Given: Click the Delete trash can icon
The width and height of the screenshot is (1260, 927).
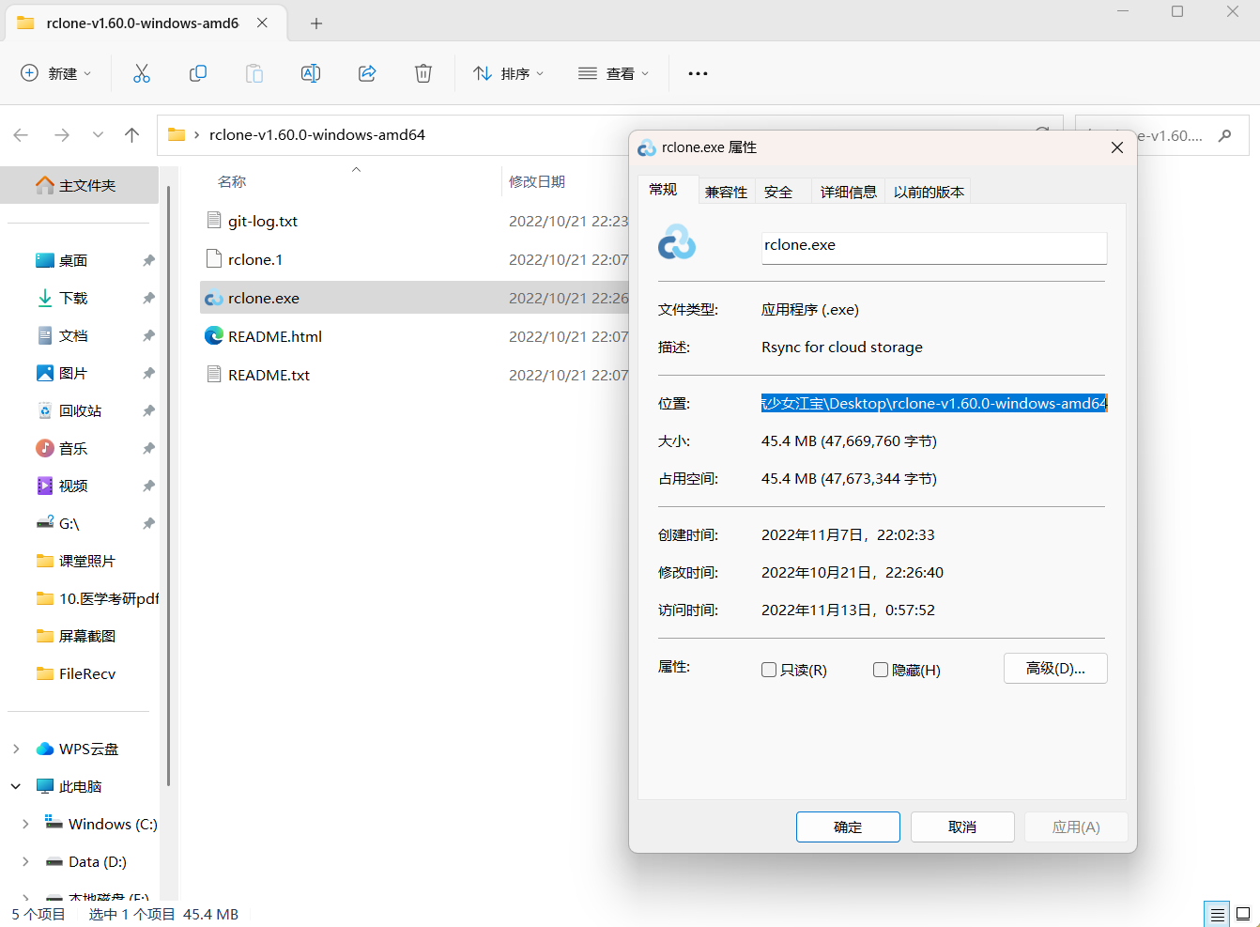Looking at the screenshot, I should pos(423,73).
